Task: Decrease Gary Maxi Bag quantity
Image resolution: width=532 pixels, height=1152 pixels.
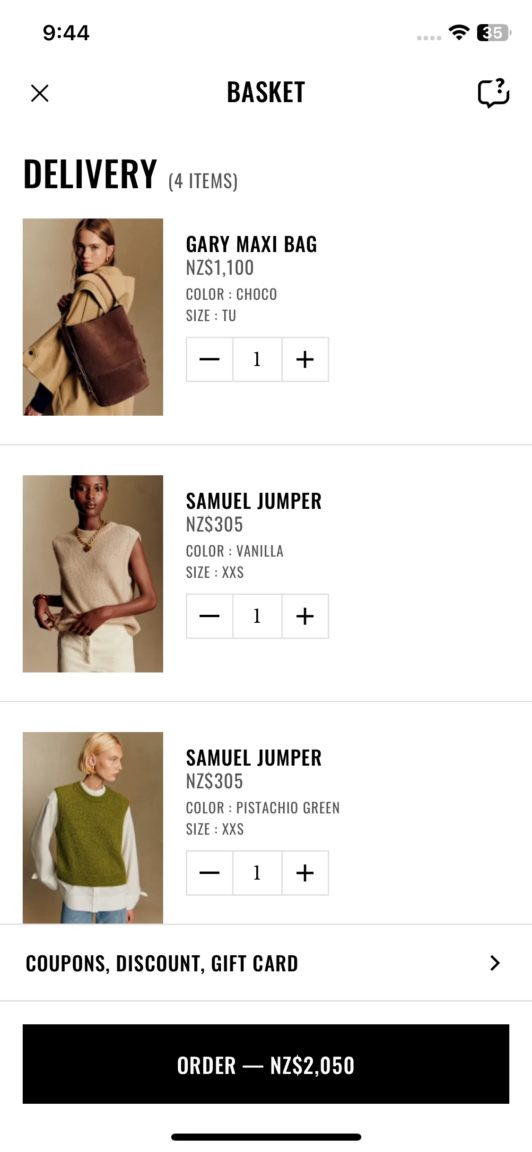Action: pyautogui.click(x=209, y=359)
